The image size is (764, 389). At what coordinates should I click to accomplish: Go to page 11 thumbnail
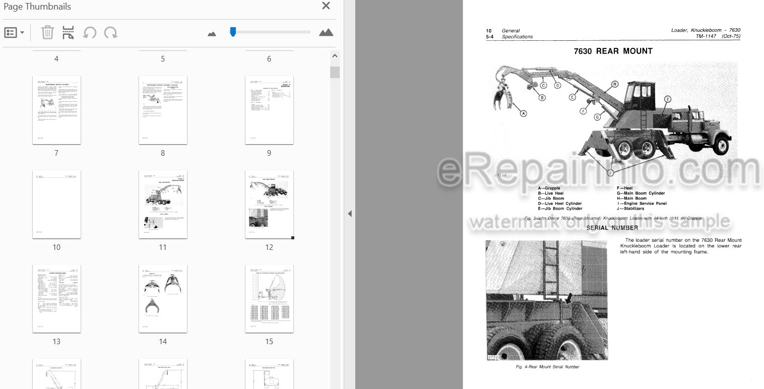[x=163, y=205]
